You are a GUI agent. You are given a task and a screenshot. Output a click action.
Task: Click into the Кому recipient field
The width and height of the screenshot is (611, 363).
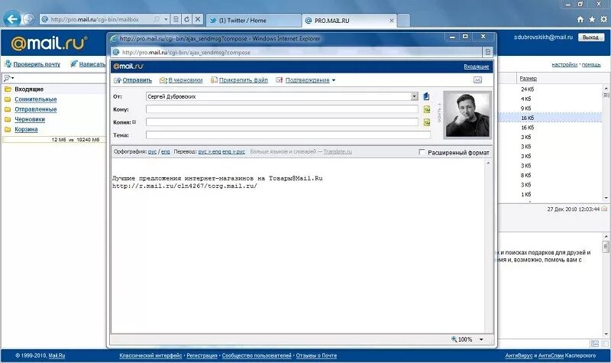click(x=282, y=109)
